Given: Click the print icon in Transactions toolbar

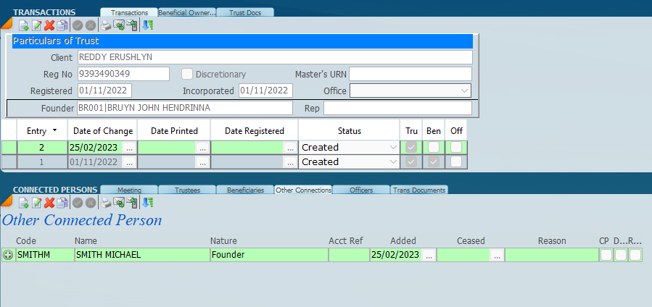Looking at the screenshot, I should [x=106, y=25].
